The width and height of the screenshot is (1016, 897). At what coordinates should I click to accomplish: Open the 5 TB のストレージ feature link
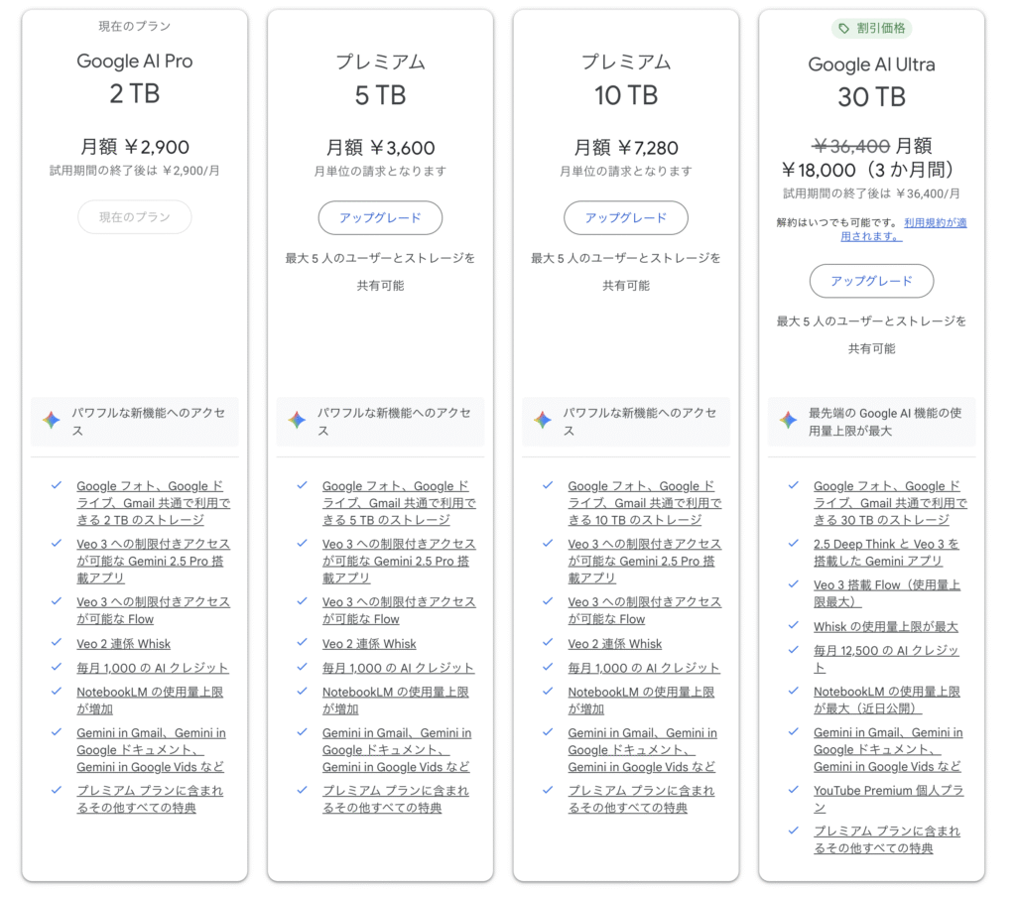pos(399,503)
